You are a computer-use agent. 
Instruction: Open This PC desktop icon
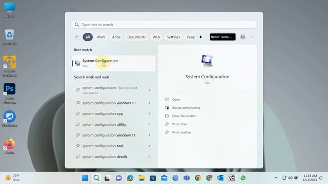click(10, 10)
